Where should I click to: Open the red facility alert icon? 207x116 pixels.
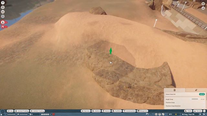[x=3, y=27]
